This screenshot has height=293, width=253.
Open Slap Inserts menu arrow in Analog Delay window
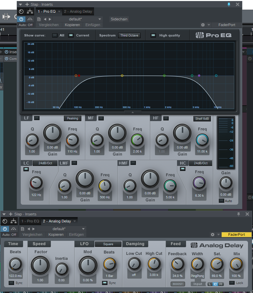[x=4, y=214]
